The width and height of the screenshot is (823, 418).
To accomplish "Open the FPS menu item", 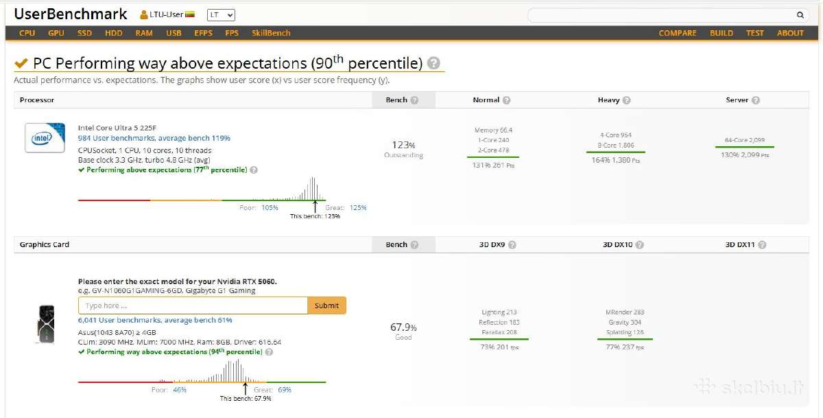I will [x=232, y=33].
